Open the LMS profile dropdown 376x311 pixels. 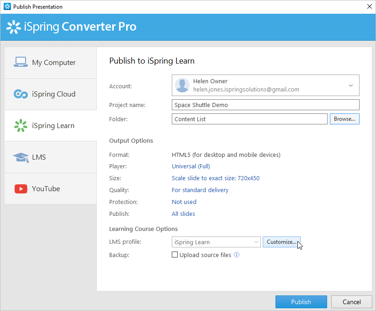click(216, 242)
